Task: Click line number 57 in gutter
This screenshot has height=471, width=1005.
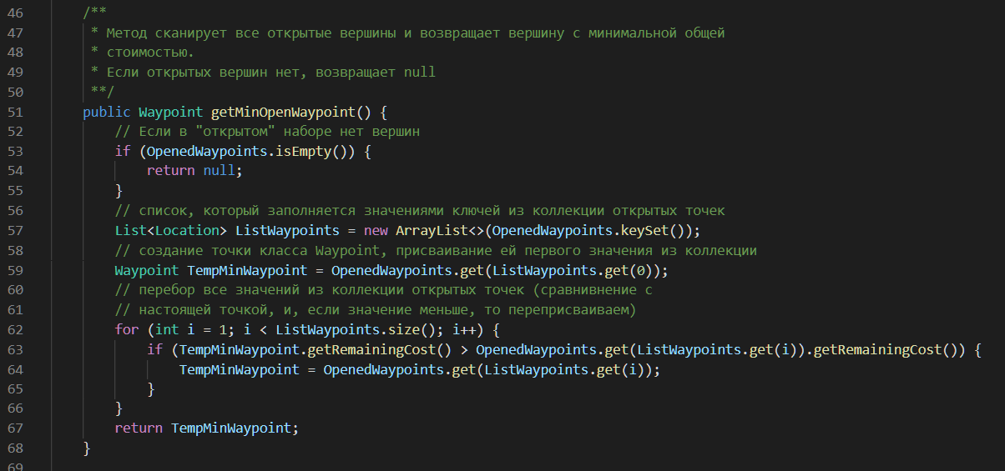Action: click(x=15, y=230)
